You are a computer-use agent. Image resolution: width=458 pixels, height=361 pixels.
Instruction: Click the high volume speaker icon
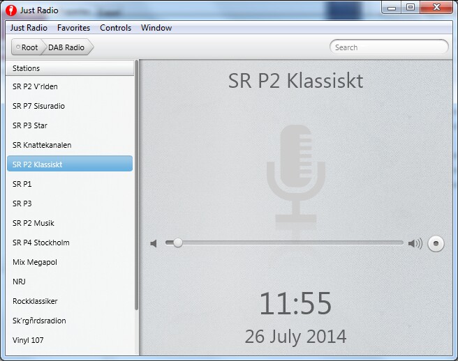click(415, 243)
